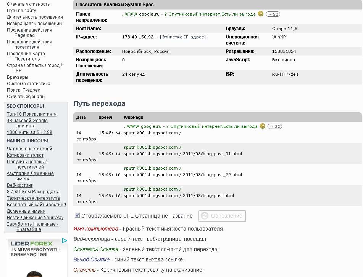The image size is (363, 277).
Task: Click the #22 badge in Путь перехода table
Action: pos(275,126)
